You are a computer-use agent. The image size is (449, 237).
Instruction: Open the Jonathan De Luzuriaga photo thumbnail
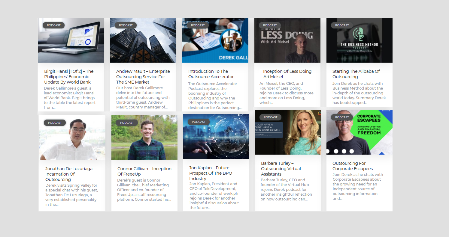tap(72, 138)
